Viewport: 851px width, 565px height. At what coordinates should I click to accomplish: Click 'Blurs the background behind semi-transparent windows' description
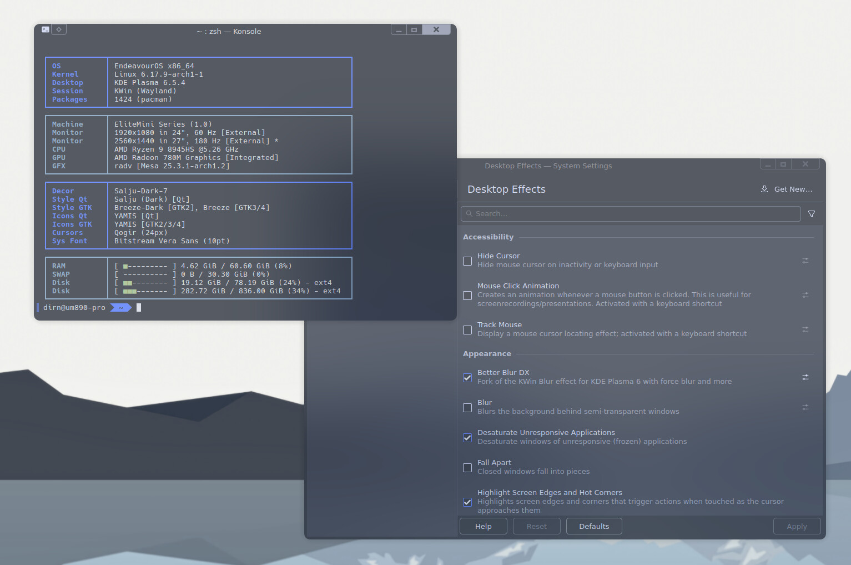tap(578, 412)
